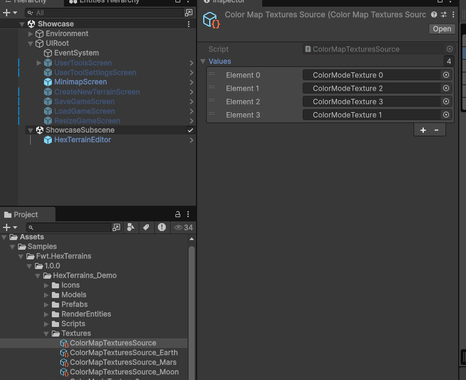Open HexTerrainEditor prefab via arrow
Viewport: 466px width, 380px height.
[x=191, y=140]
